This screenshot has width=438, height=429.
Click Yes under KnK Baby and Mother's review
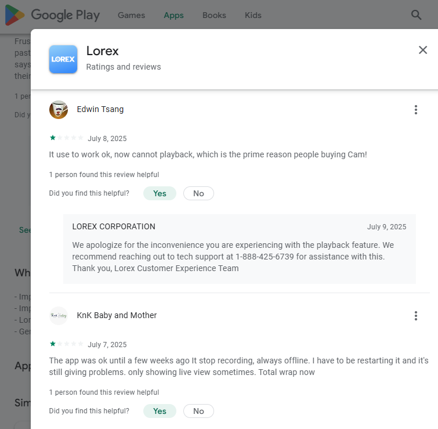[x=160, y=411]
